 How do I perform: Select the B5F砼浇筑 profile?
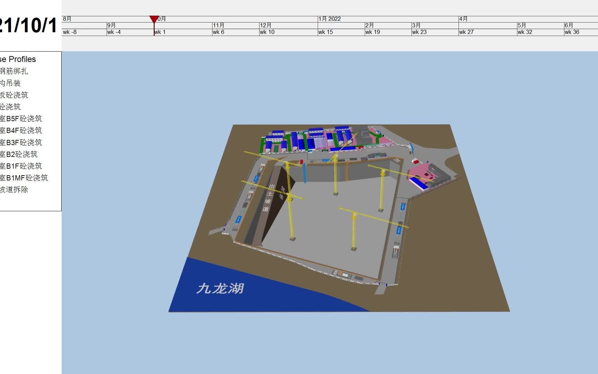[21, 118]
